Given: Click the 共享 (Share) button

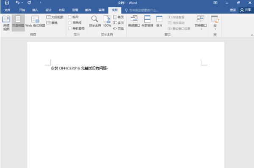Looking at the screenshot, I should pos(246,10).
